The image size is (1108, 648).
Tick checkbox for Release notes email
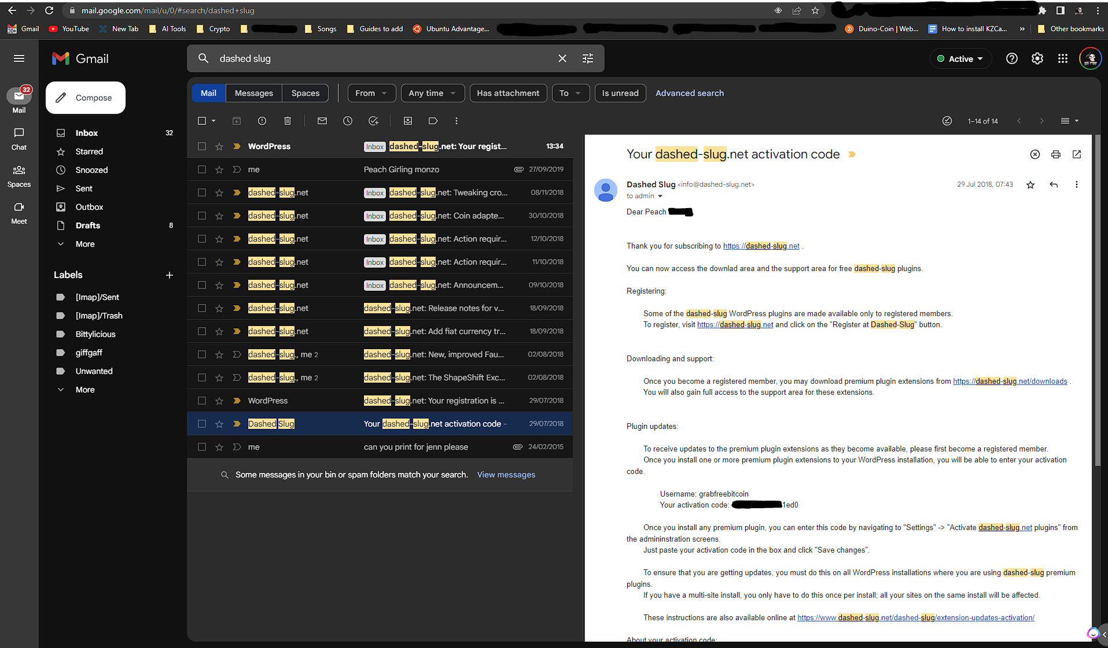click(x=202, y=308)
